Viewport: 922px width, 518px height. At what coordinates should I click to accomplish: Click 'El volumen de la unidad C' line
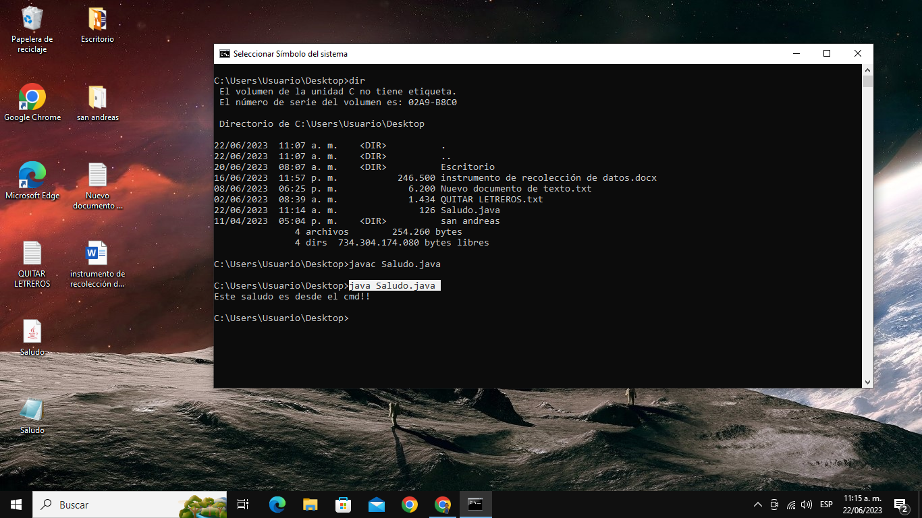tap(338, 92)
